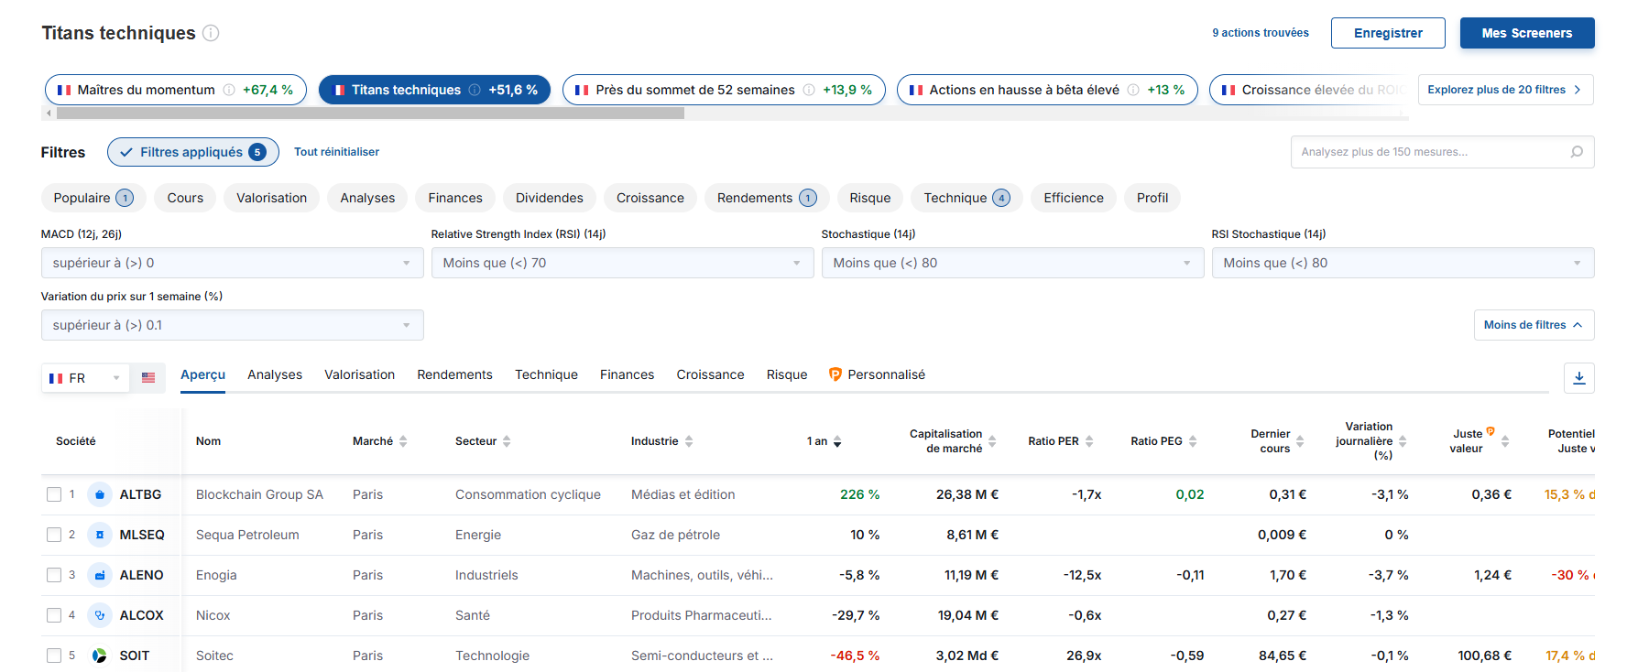Select Actions en hausse à bêta élevé preset
Viewport: 1638px width, 672px height.
(1047, 90)
